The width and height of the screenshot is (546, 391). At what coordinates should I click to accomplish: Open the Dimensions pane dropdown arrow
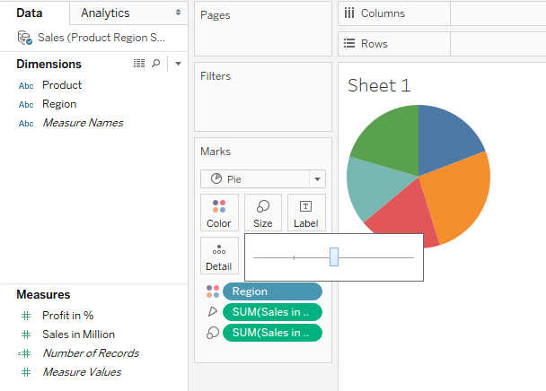(178, 64)
